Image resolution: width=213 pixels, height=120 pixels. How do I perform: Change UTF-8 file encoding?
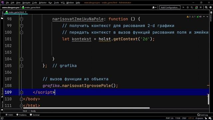click(191, 118)
